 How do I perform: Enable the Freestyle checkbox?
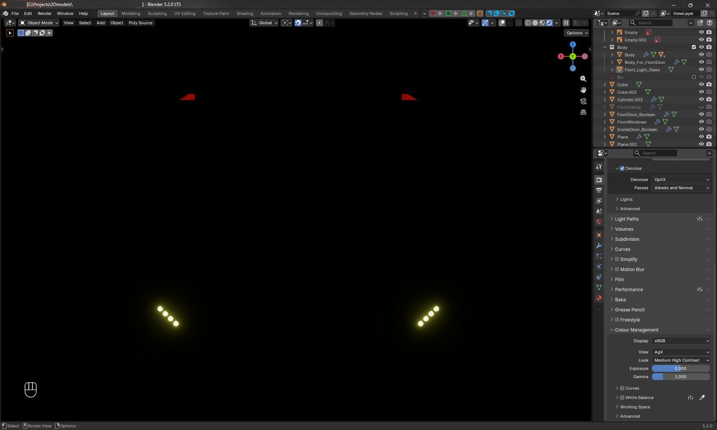click(x=617, y=320)
